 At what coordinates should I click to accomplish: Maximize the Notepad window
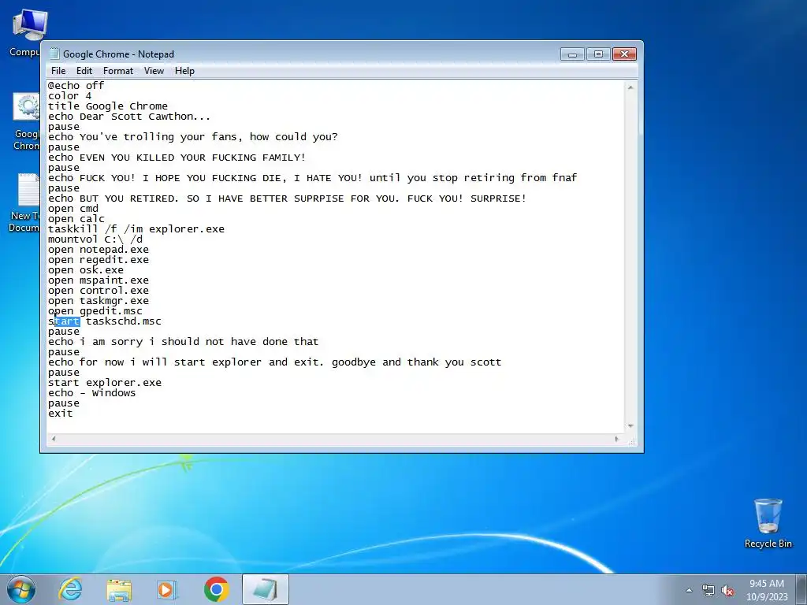598,54
